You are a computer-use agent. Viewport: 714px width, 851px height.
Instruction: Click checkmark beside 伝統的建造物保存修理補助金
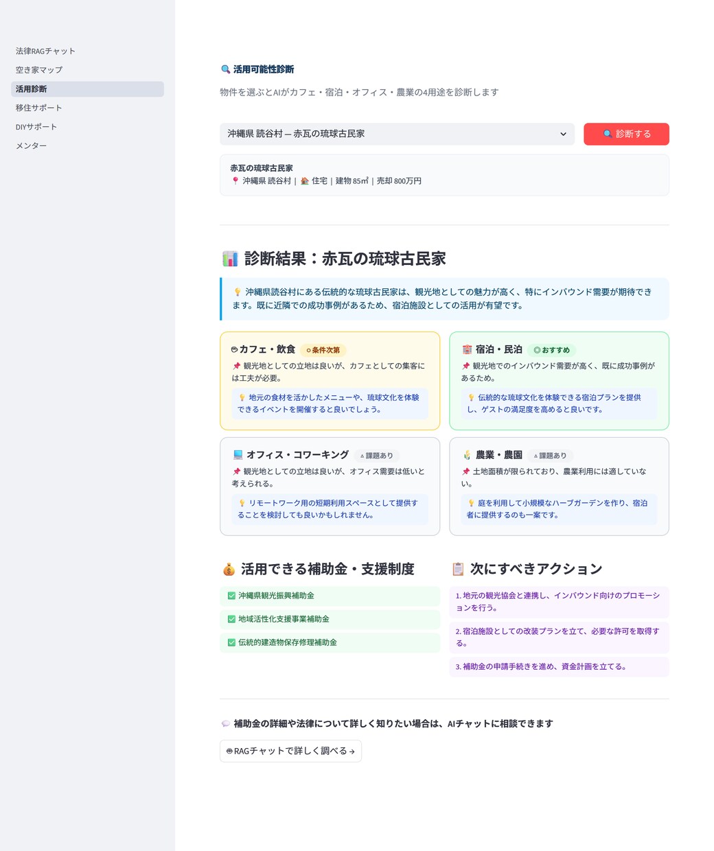(x=231, y=642)
